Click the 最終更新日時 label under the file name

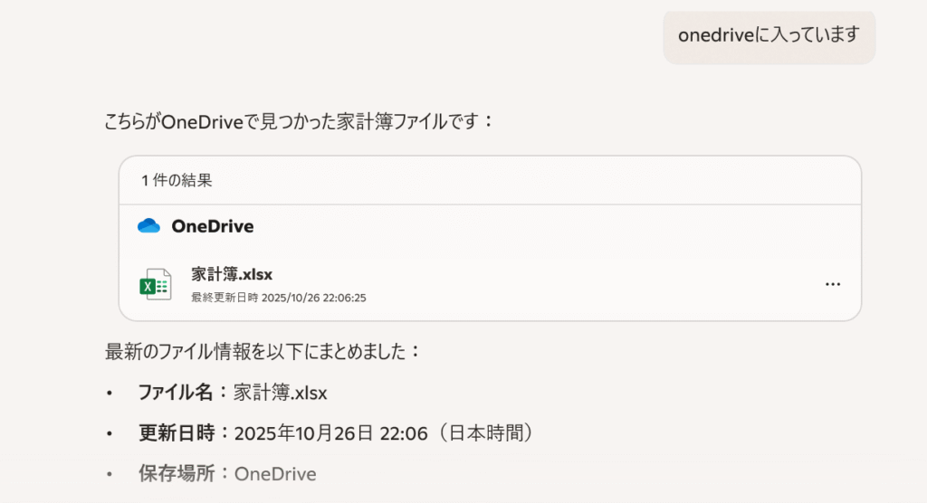coord(225,297)
